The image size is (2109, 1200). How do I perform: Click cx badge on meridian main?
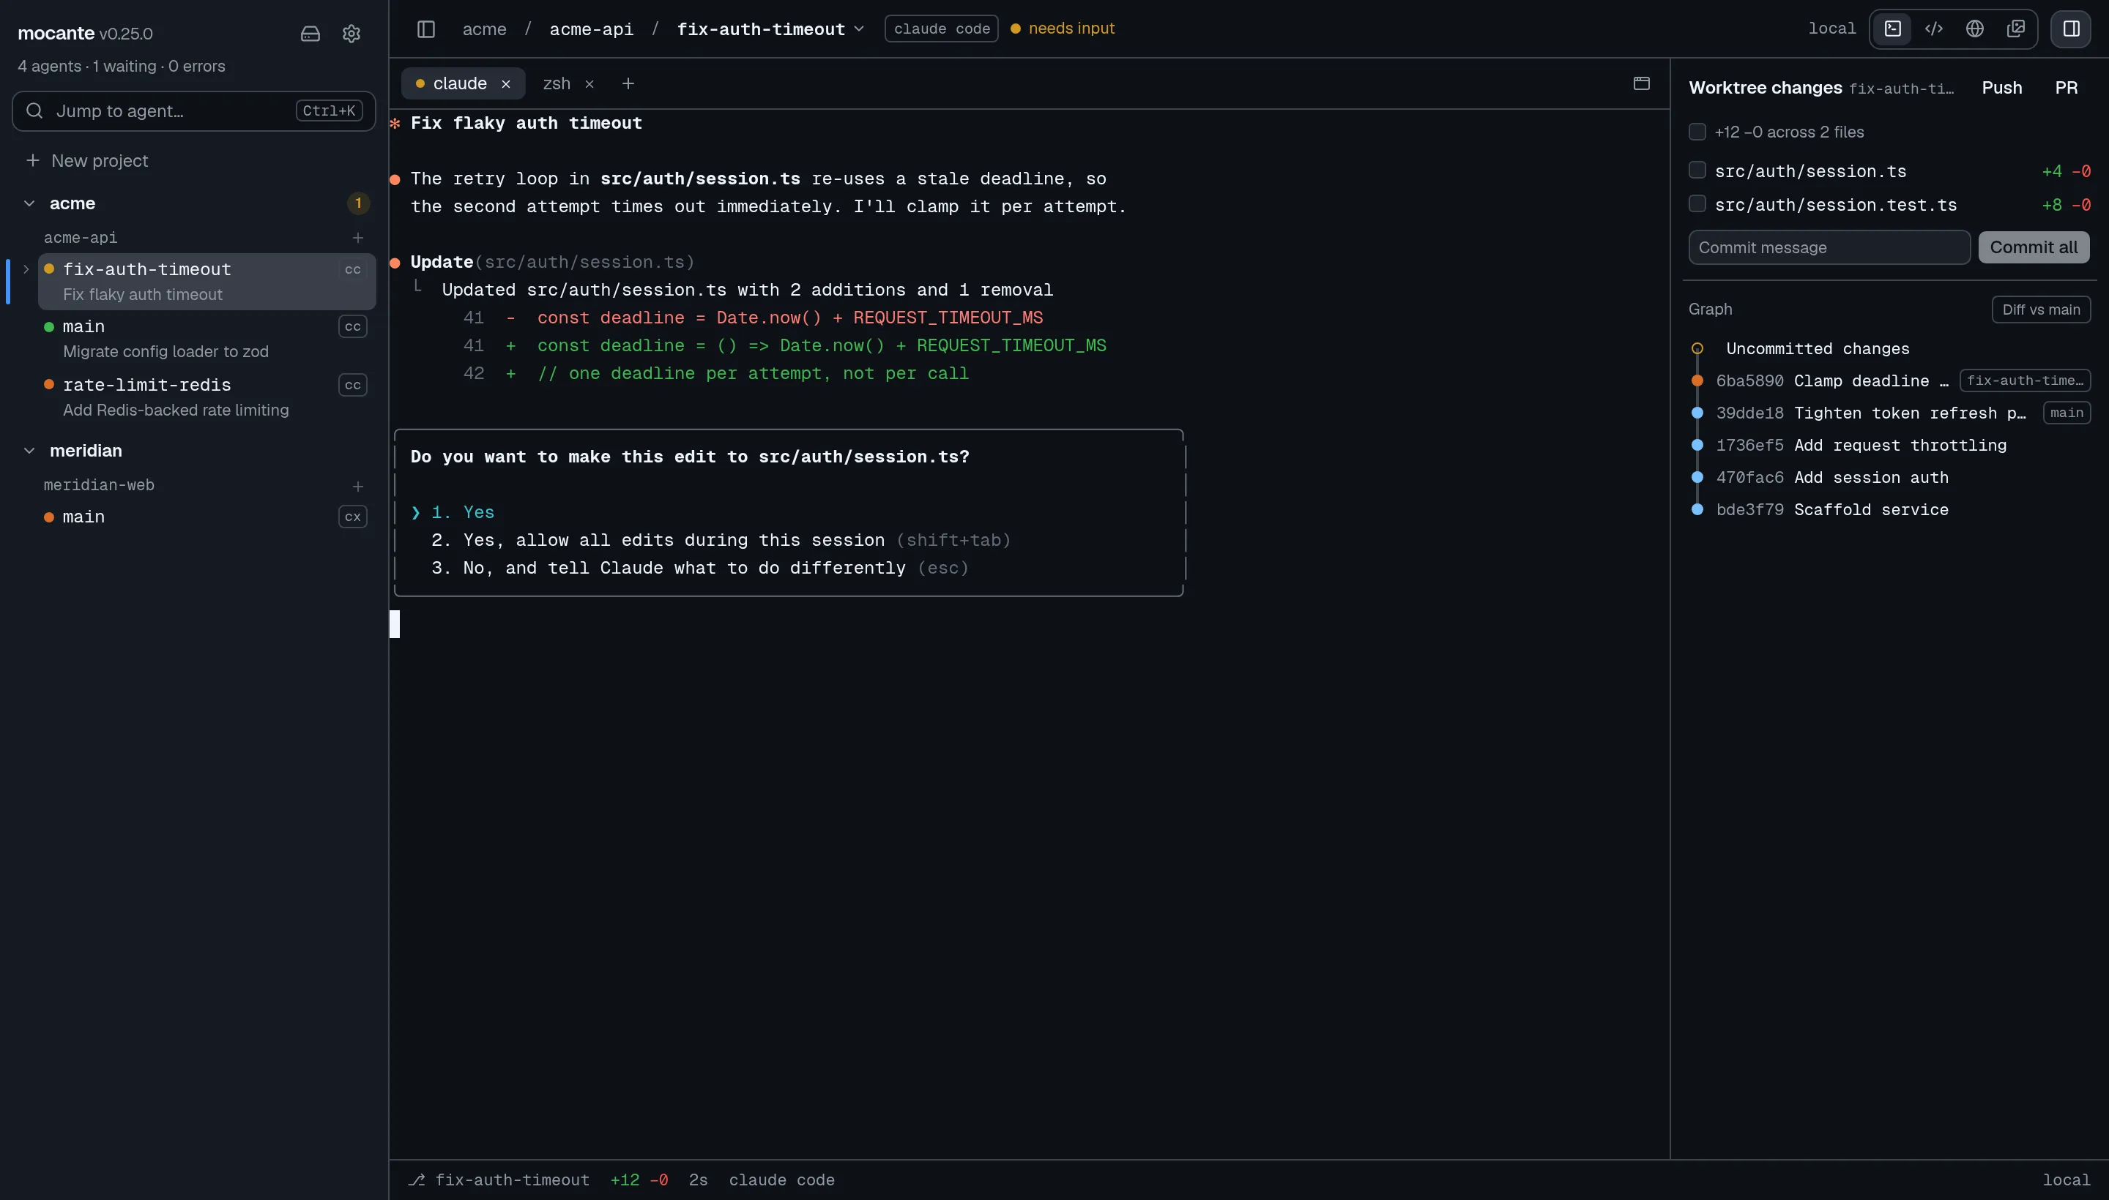click(x=353, y=517)
